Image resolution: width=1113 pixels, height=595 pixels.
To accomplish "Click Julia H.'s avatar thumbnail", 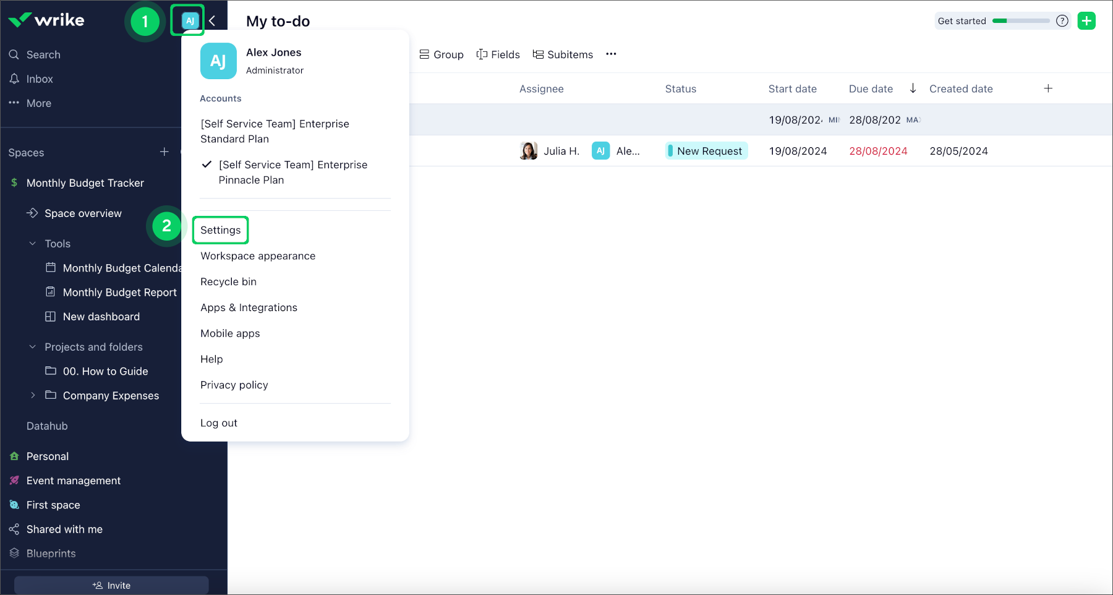I will coord(528,150).
